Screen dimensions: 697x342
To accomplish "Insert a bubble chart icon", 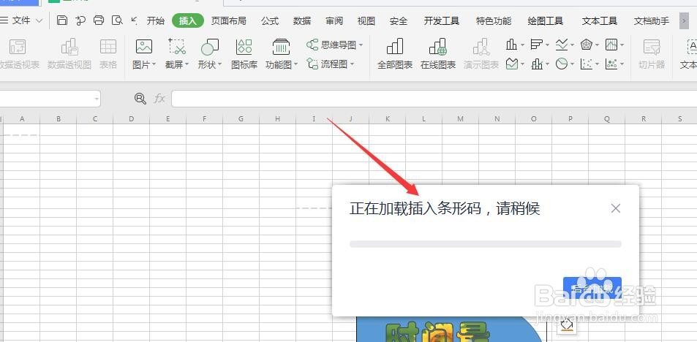I will click(611, 64).
